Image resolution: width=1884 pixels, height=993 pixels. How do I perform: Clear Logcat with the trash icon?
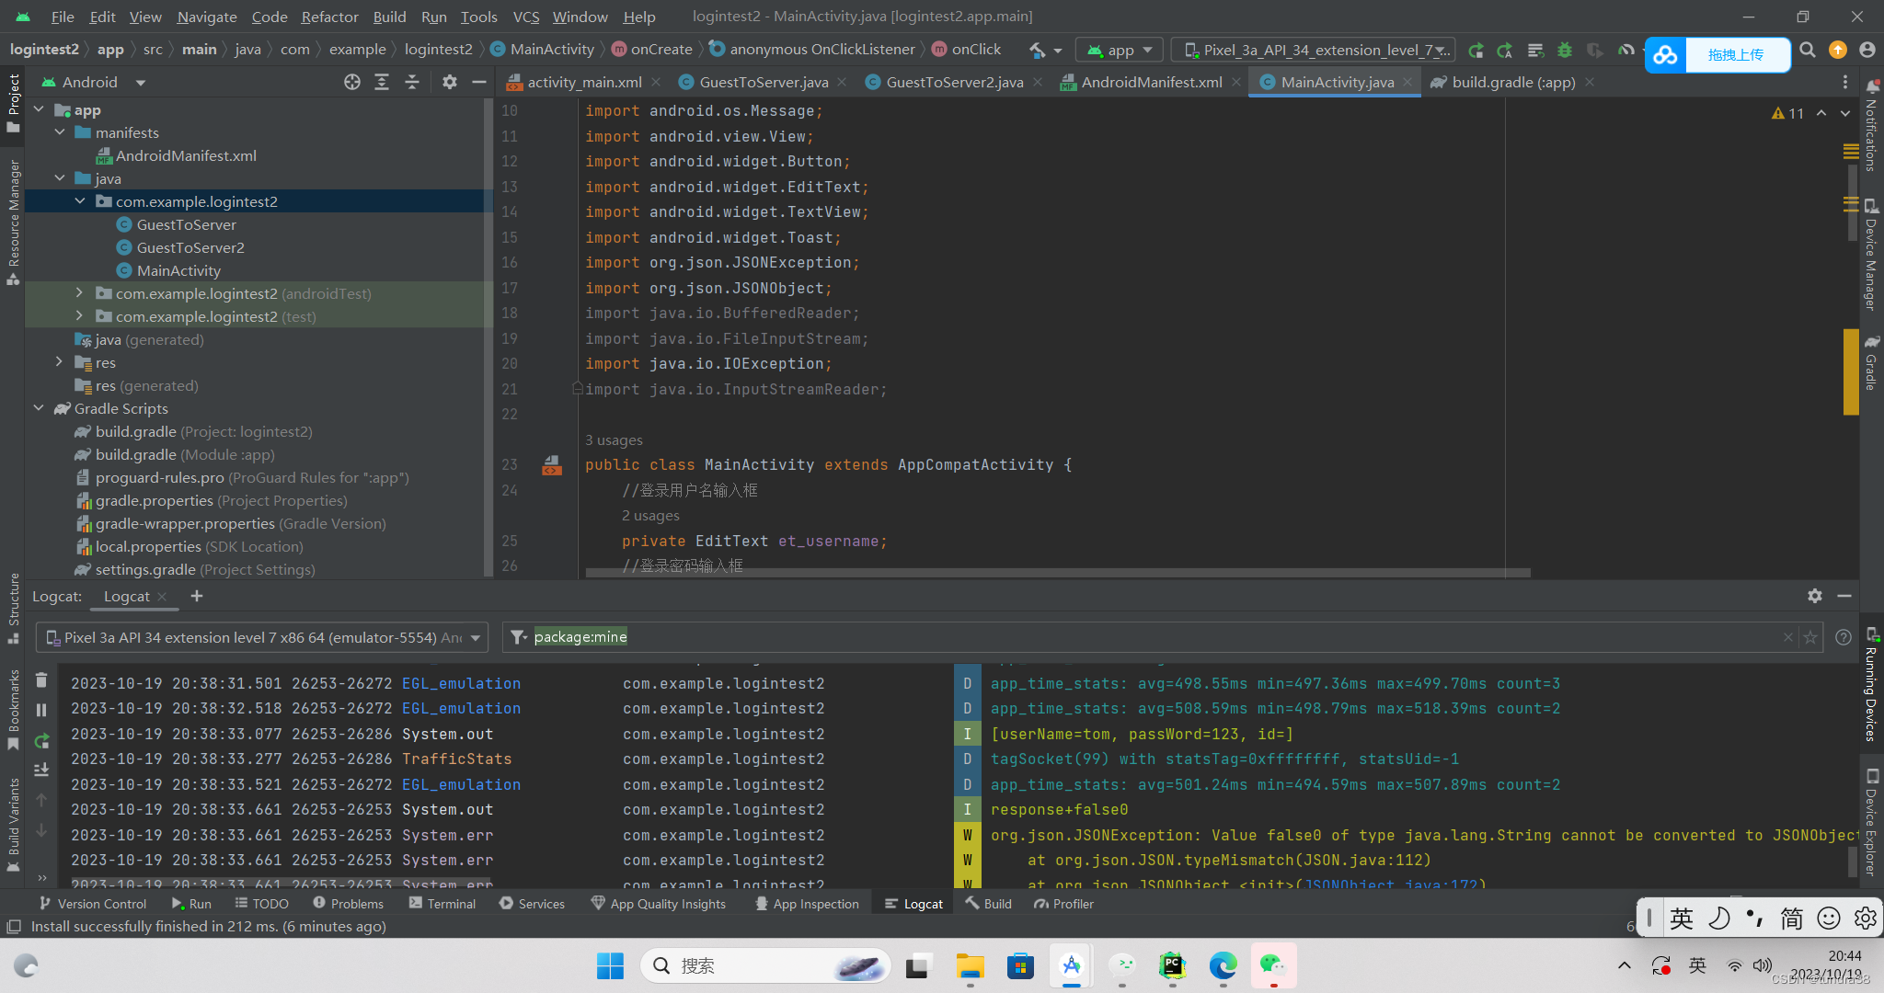click(41, 680)
